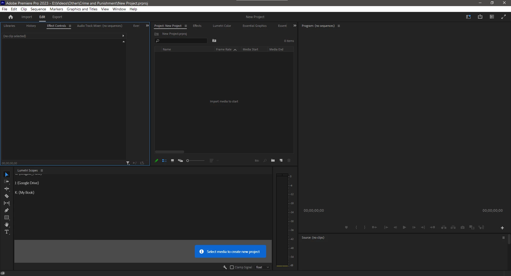Open the filter properties dropdown in Effect Controls
This screenshot has width=511, height=276.
pos(128,163)
